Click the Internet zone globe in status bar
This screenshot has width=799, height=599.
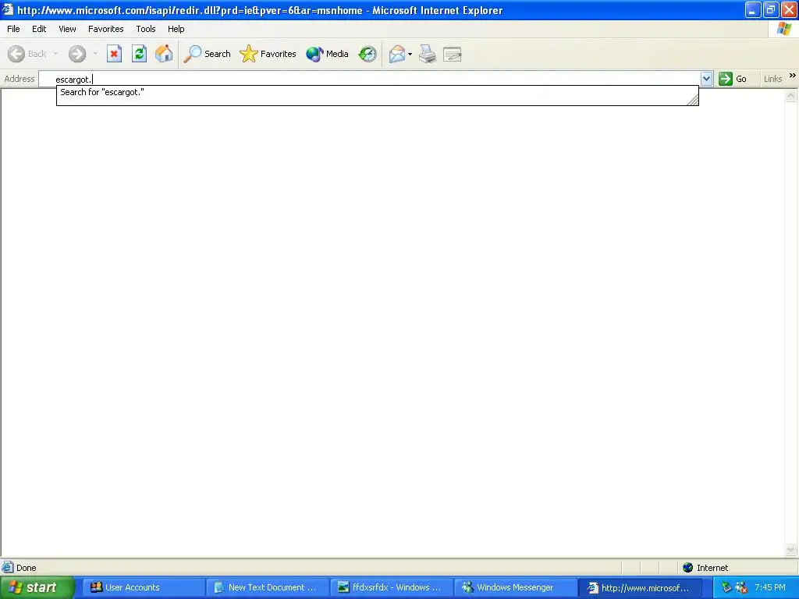(688, 568)
